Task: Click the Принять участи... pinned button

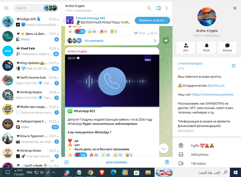Action: tap(152, 20)
